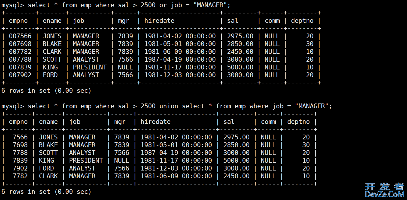This screenshot has height=200, width=407.
Task: Click the deptno header in the first table
Action: click(x=302, y=21)
